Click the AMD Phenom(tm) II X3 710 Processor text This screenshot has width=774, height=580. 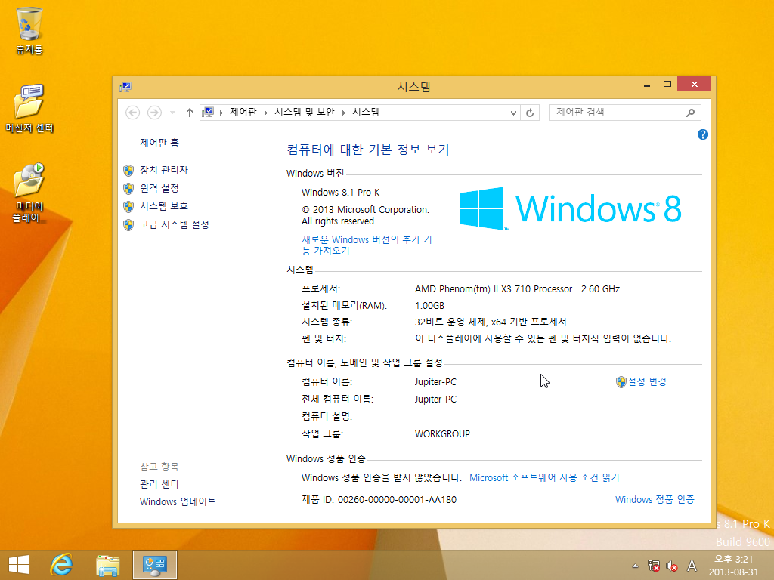click(x=493, y=288)
